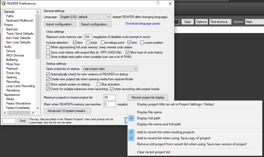264x157 pixels.
Task: Pin the Preferences window with pushpin icon
Action: pyautogui.click(x=158, y=3)
